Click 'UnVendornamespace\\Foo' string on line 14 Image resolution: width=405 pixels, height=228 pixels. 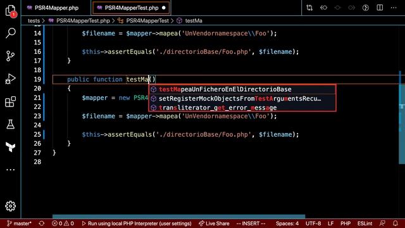coord(226,34)
